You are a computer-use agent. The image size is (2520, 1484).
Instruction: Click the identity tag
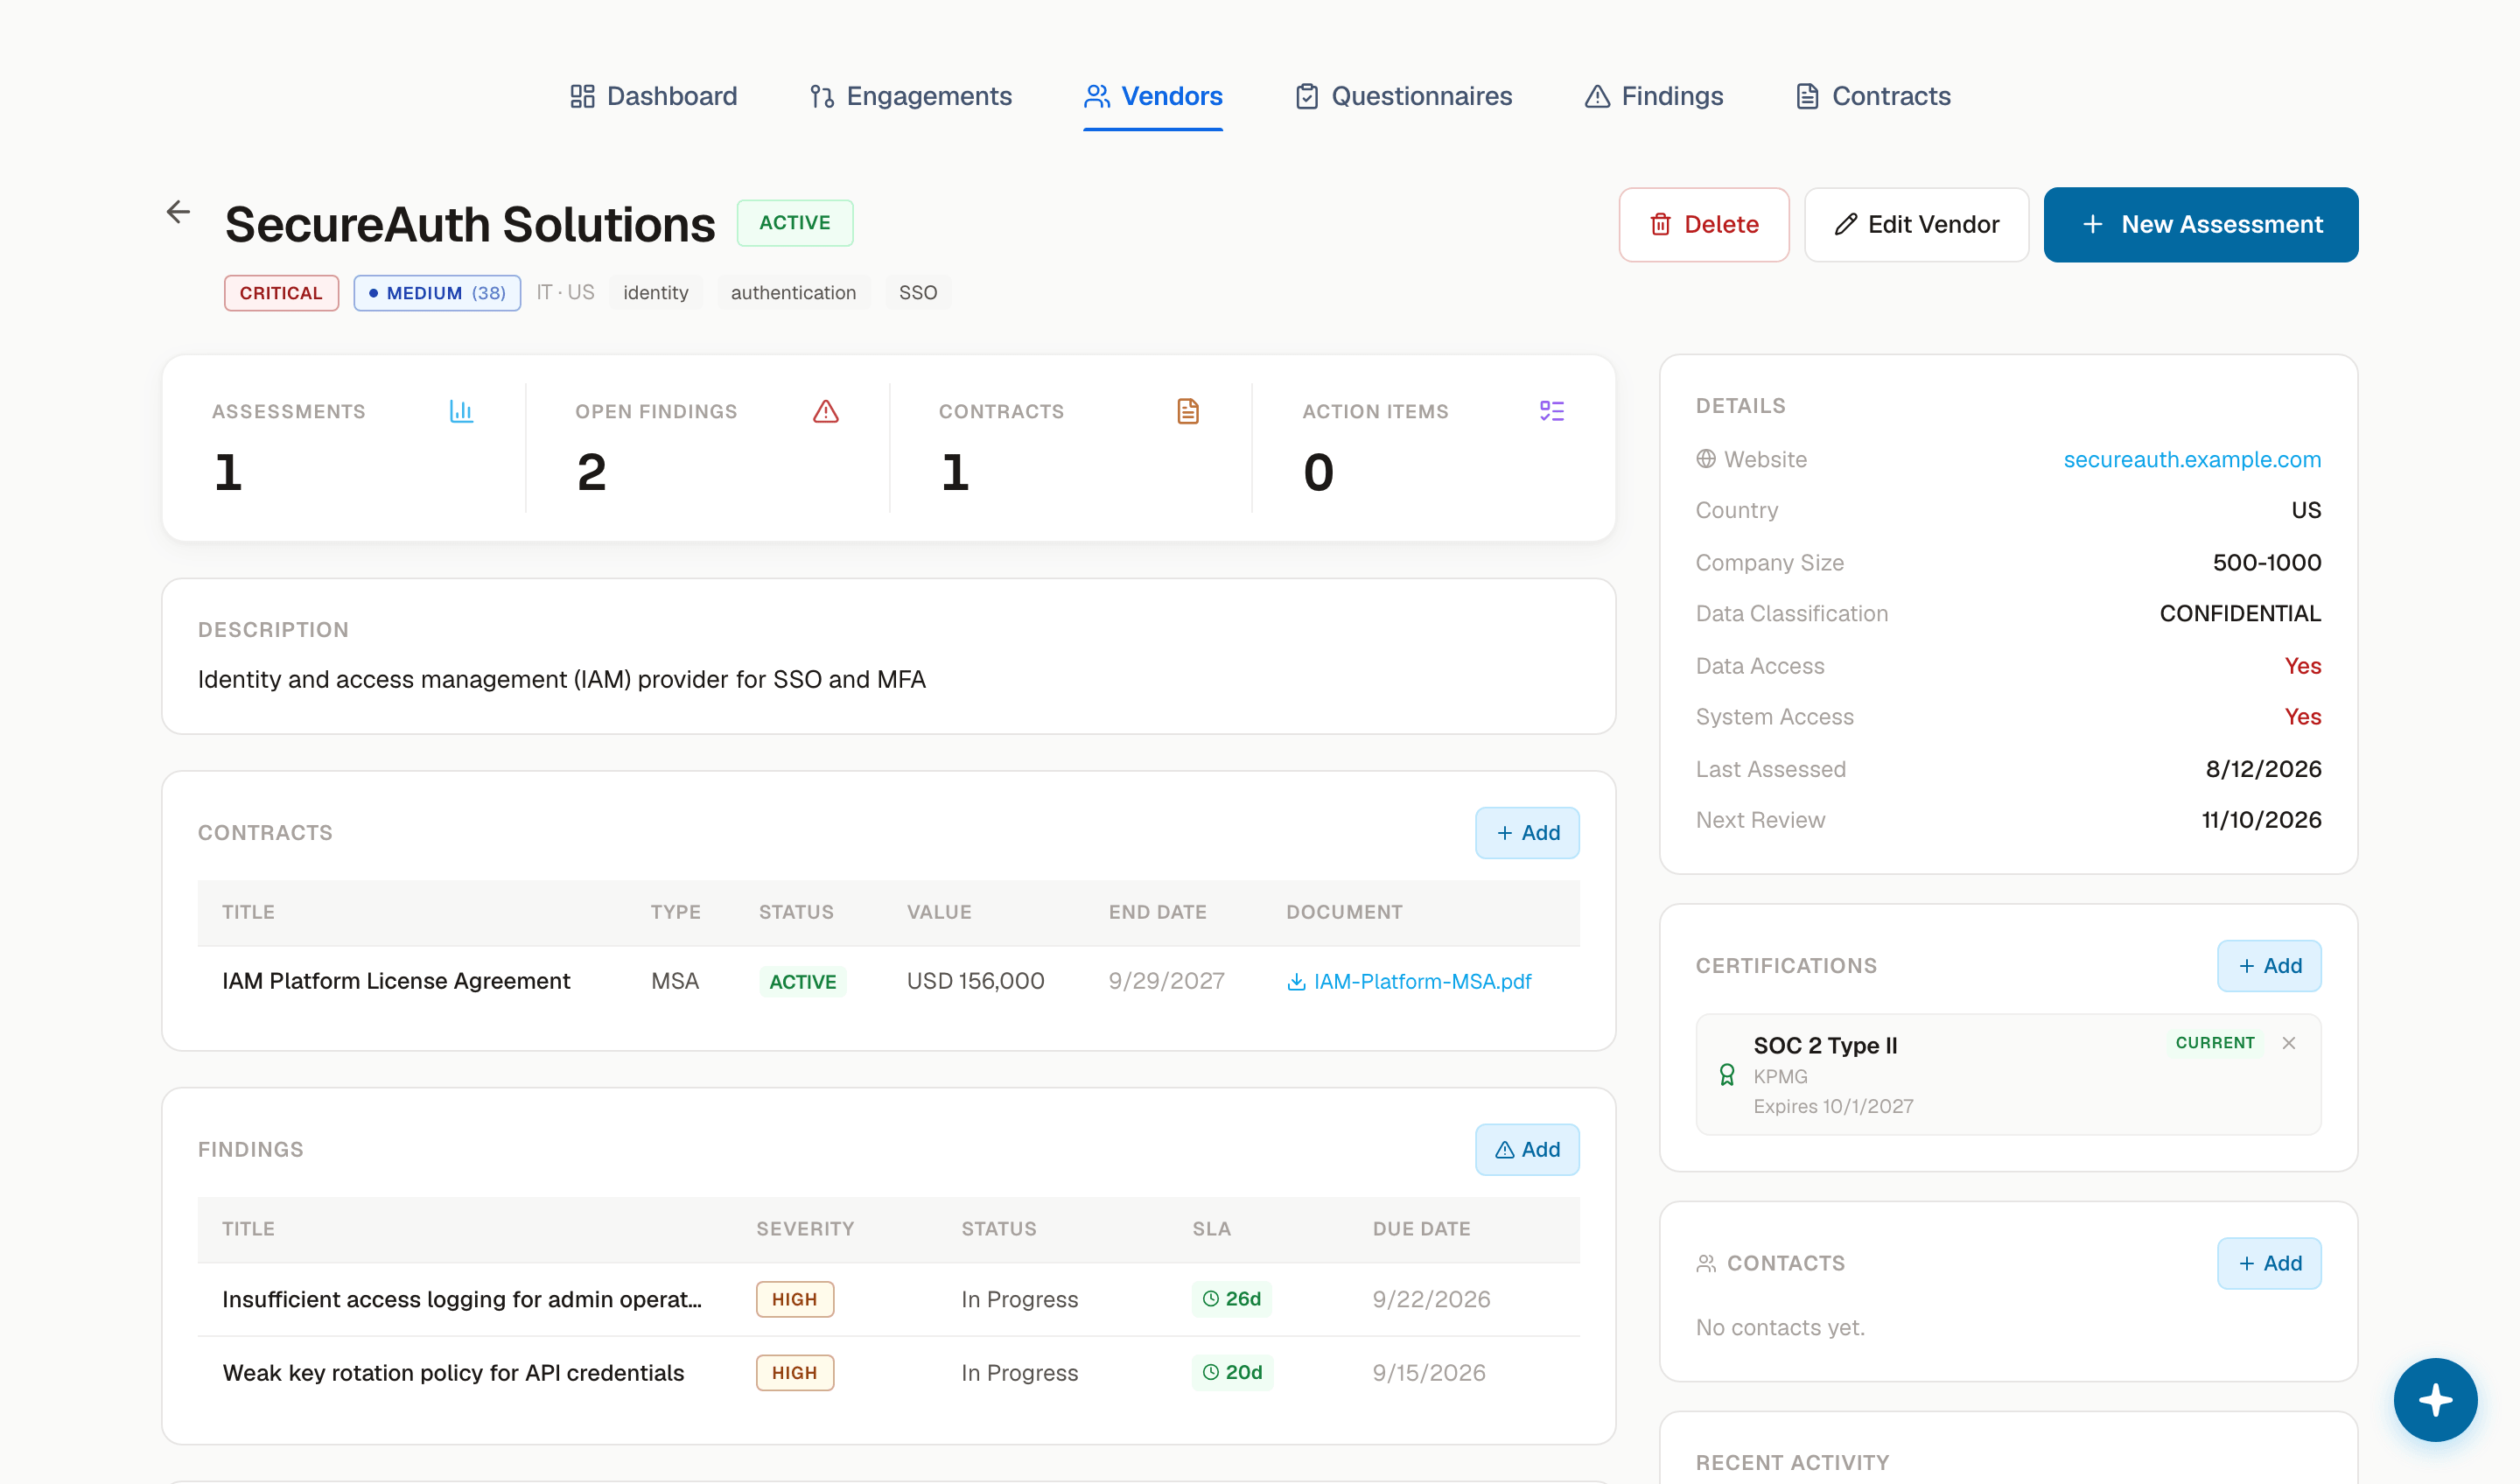click(x=656, y=293)
